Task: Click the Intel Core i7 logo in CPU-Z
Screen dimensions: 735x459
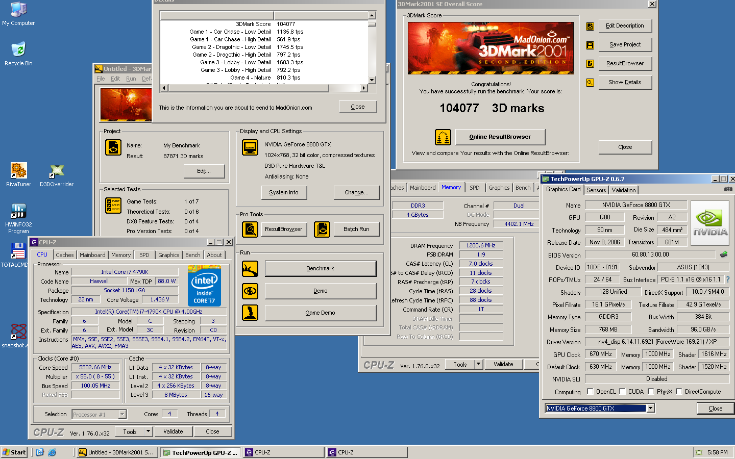Action: (x=204, y=286)
